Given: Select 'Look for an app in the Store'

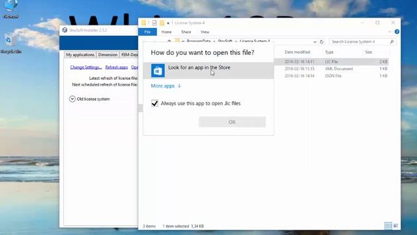Looking at the screenshot, I should pyautogui.click(x=208, y=70).
